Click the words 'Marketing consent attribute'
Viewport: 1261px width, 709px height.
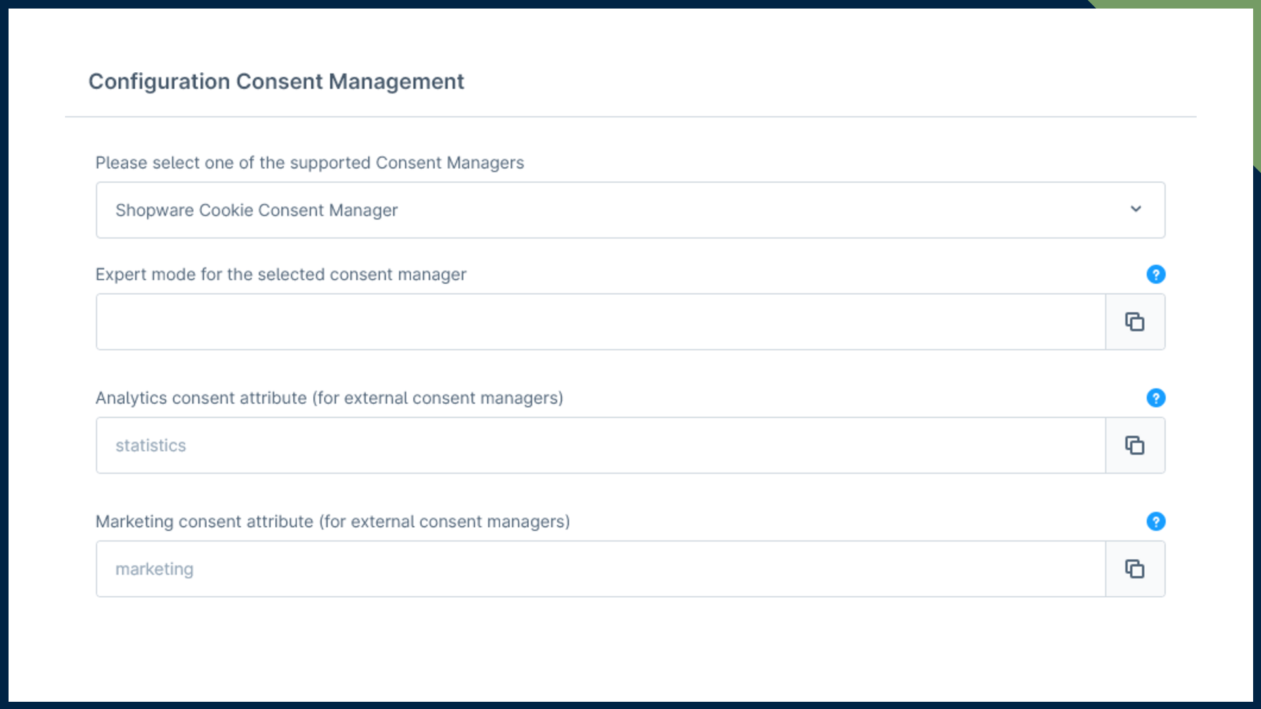point(204,521)
